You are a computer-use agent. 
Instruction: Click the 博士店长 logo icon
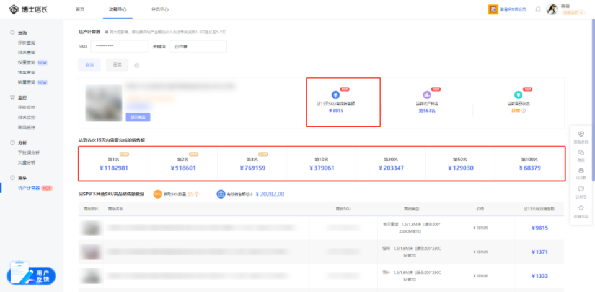click(12, 9)
